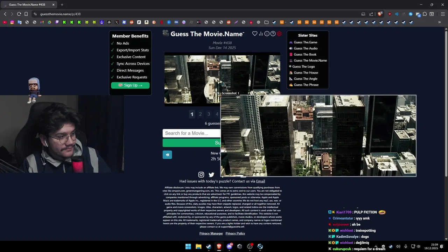Focus the Search for a Movie field
This screenshot has height=252, width=448.
pos(192,133)
